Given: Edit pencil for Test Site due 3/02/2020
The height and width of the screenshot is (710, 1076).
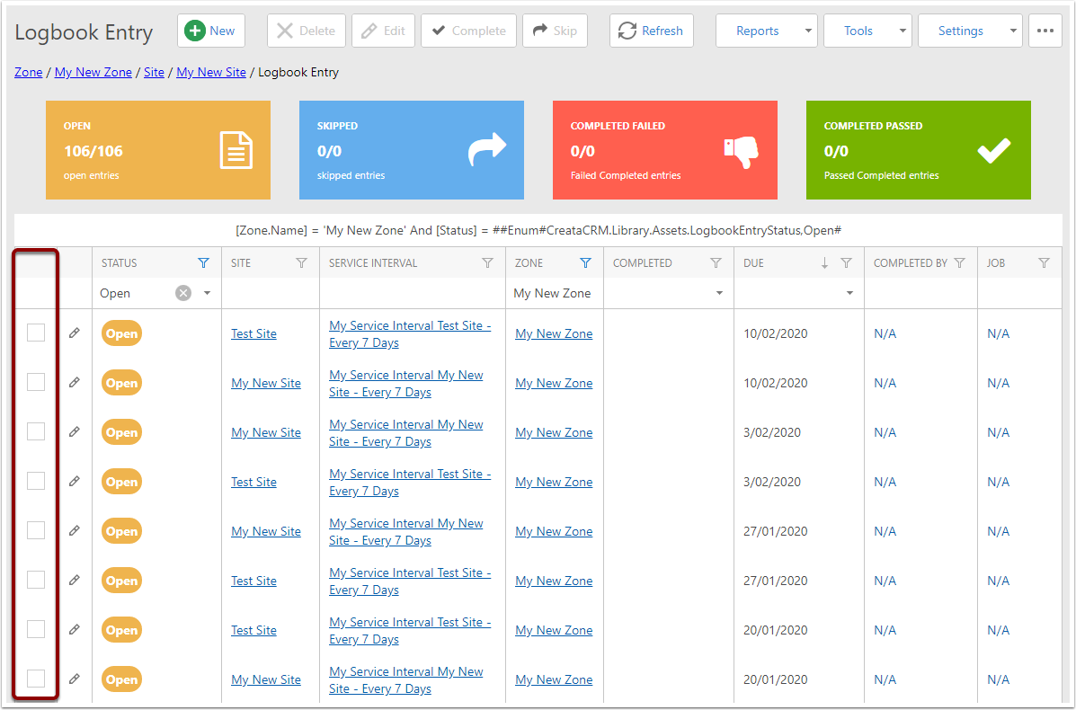Looking at the screenshot, I should tap(74, 481).
